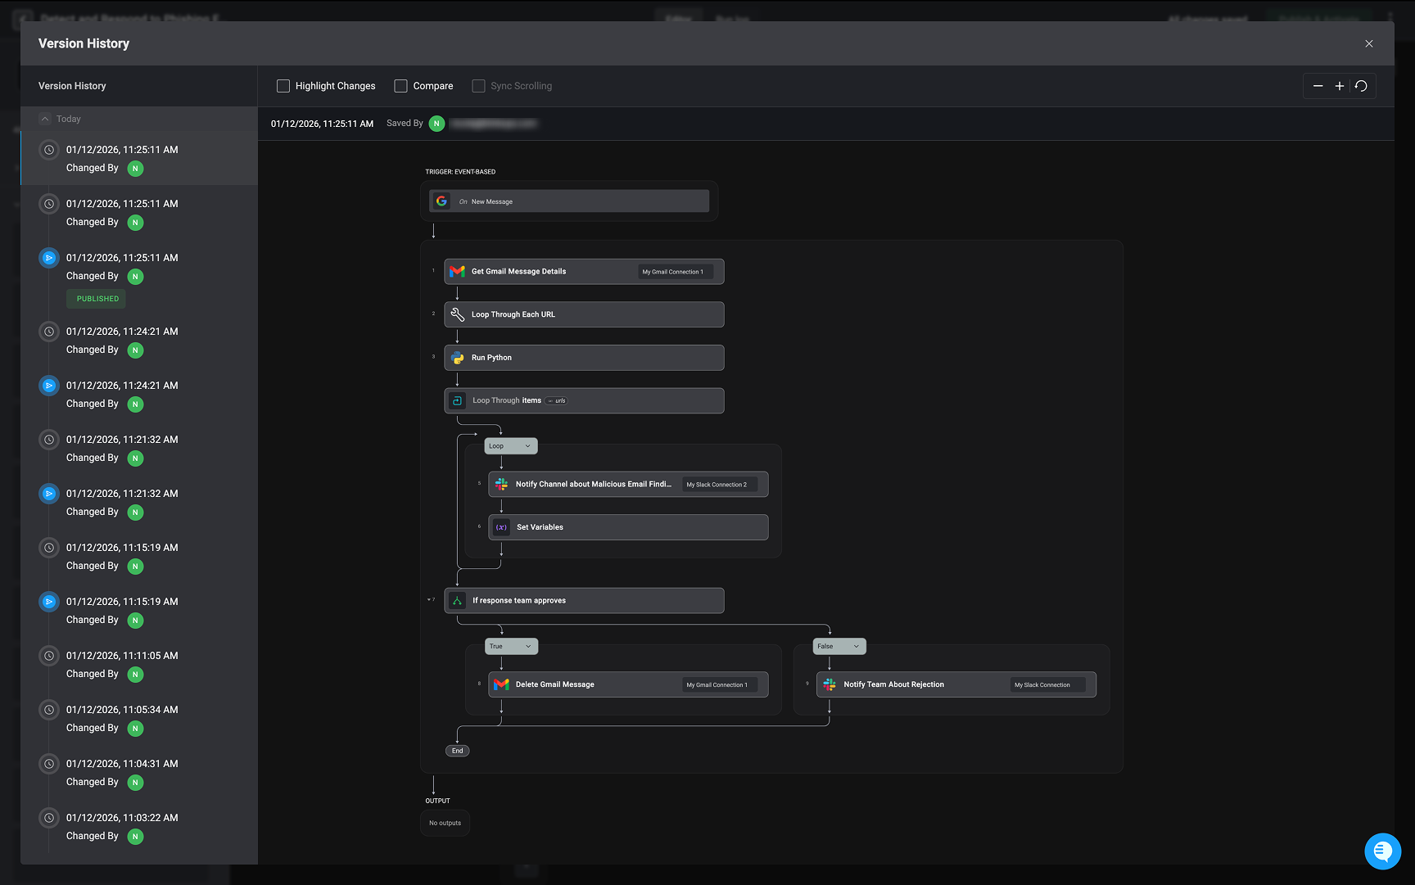Click Gmail icon on Delete Gmail Message
This screenshot has height=885, width=1415.
tap(502, 684)
